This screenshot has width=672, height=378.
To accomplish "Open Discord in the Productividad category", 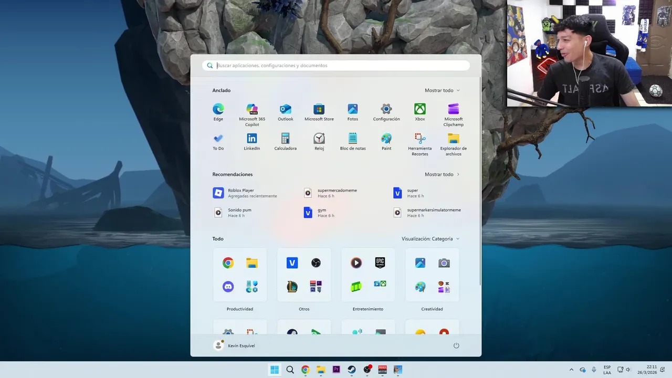I will coord(228,287).
